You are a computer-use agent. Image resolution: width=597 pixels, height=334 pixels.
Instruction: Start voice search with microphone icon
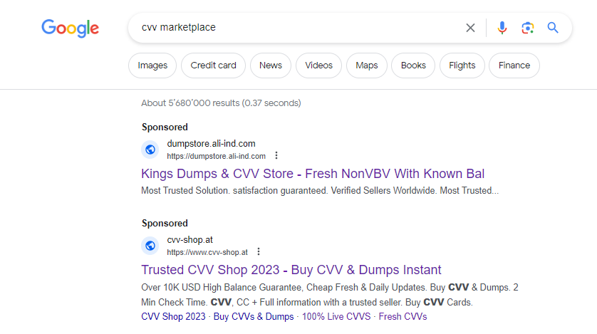pos(502,28)
